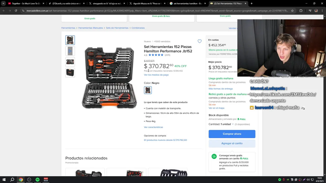
Task: Click the +1000 vendidos label
Action: point(162,41)
